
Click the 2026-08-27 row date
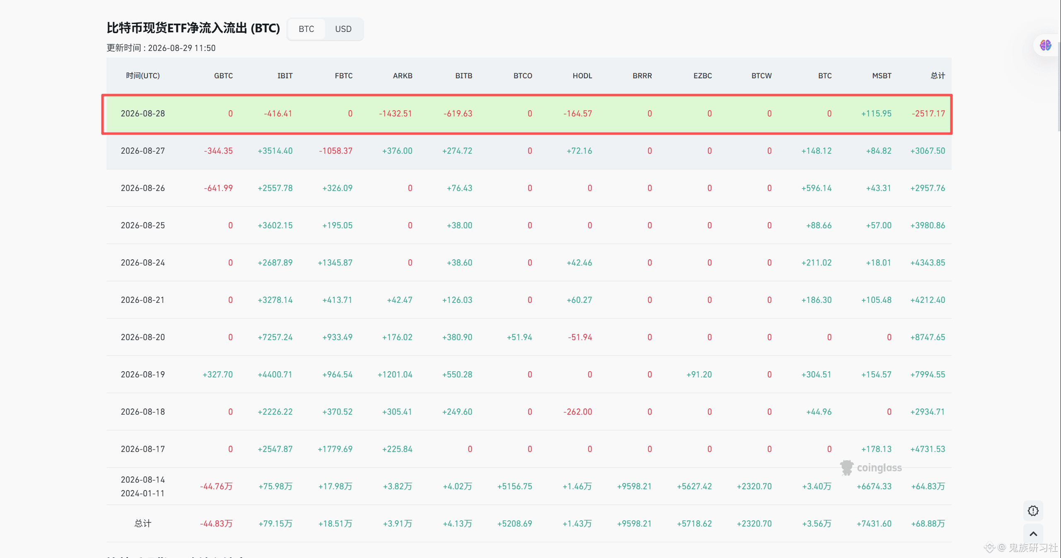(143, 151)
